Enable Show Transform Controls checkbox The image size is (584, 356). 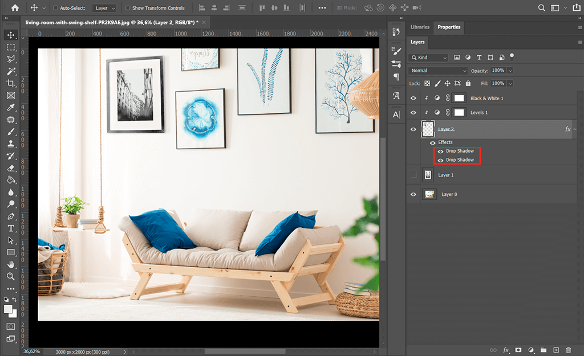(128, 8)
